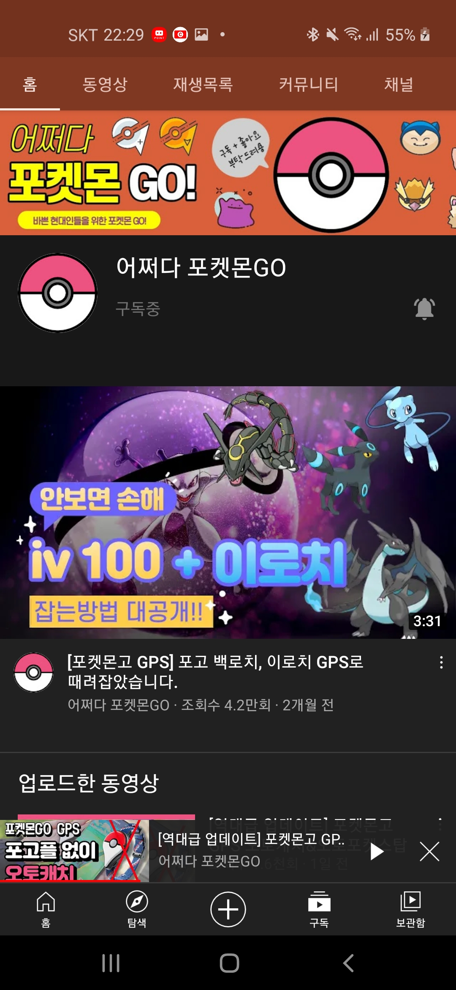The image size is (456, 990).
Task: Close the miniplayer with the X
Action: [x=429, y=851]
